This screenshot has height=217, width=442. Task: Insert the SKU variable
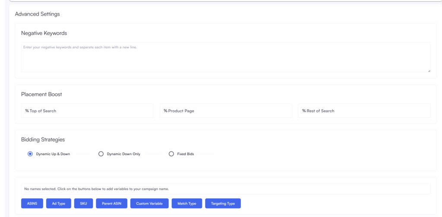coord(83,203)
